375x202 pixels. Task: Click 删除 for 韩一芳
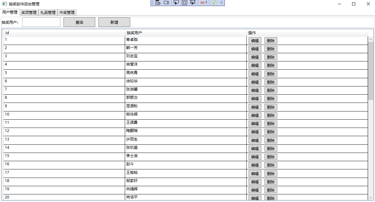271,49
